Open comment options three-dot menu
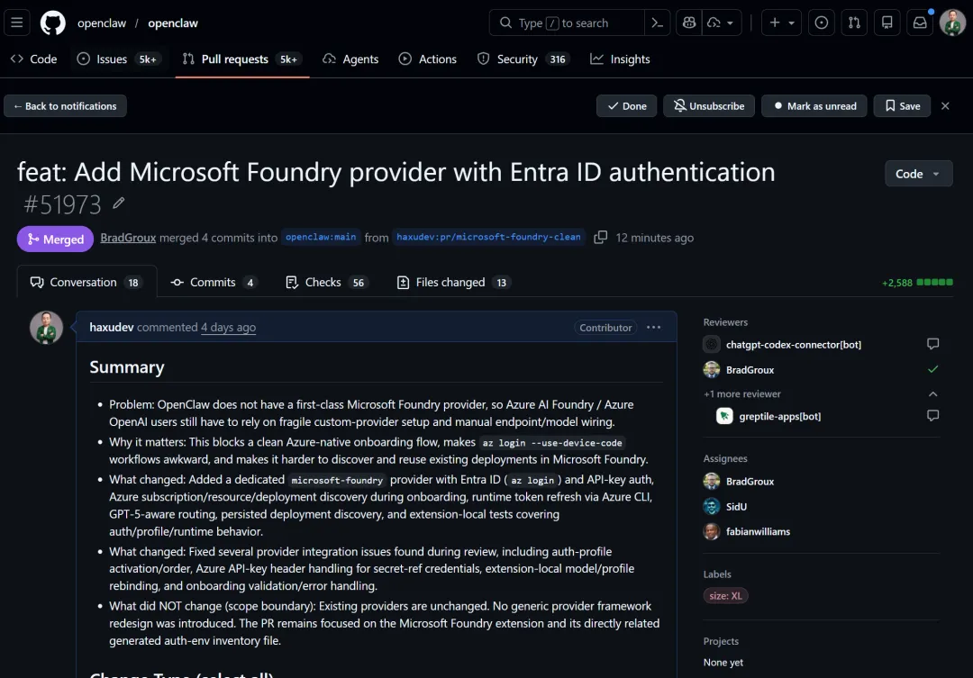Screen dimensions: 973x678 (653, 327)
